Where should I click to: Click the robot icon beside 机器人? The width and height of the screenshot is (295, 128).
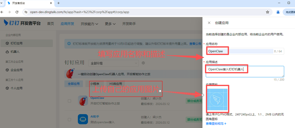[7, 52]
